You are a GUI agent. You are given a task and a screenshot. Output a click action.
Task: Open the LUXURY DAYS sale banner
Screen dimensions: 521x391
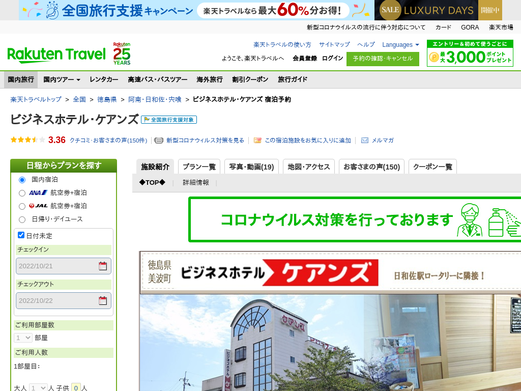(438, 10)
